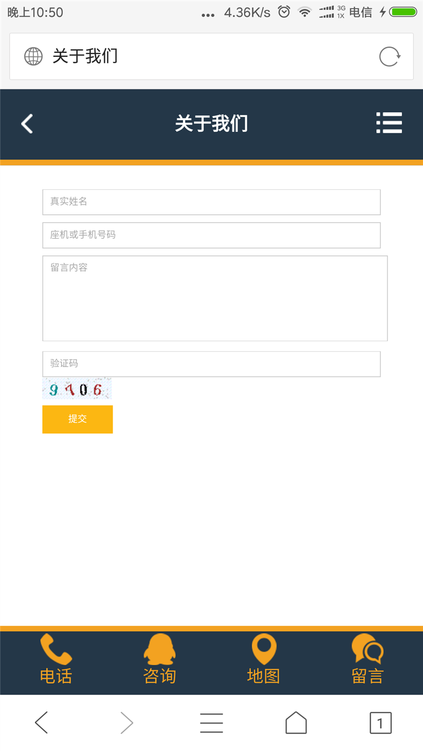The height and width of the screenshot is (751, 423).
Task: Submit the form with 提交 button
Action: (x=77, y=419)
